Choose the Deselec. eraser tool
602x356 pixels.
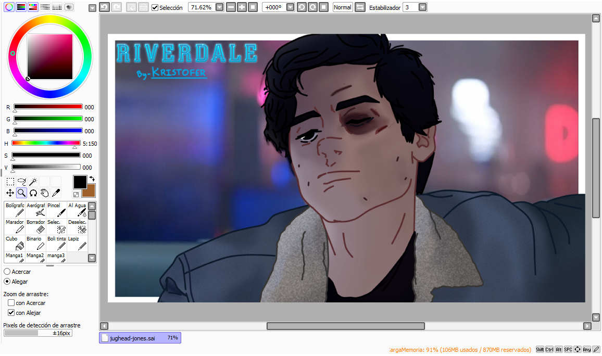pos(77,226)
